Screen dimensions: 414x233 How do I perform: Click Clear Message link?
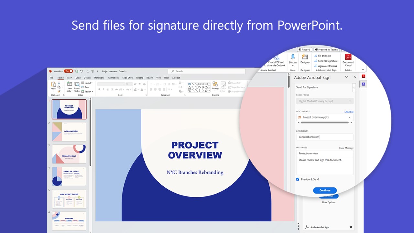[346, 148]
